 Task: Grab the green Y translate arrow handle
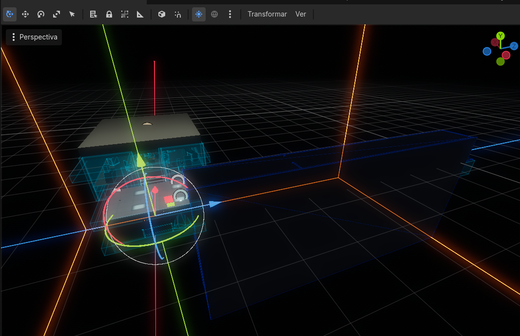(x=141, y=160)
